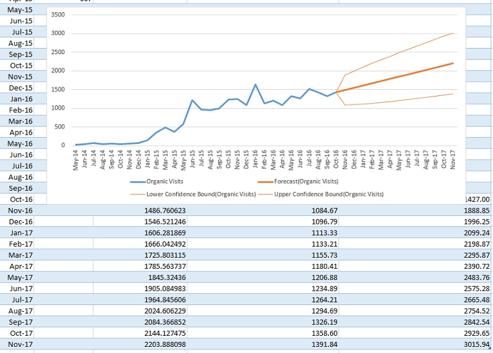This screenshot has height=353, width=493.
Task: Select lower bound cell 1264.21
Action: (263, 299)
